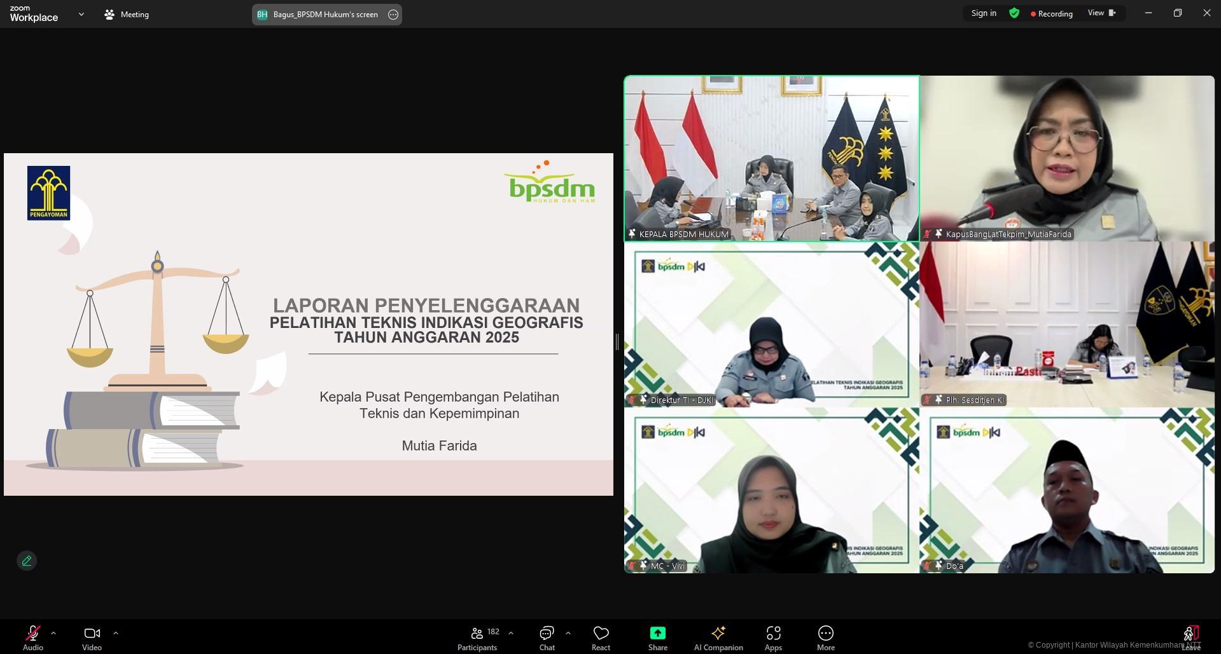1221x654 pixels.
Task: Expand participants options chevron
Action: coord(511,633)
